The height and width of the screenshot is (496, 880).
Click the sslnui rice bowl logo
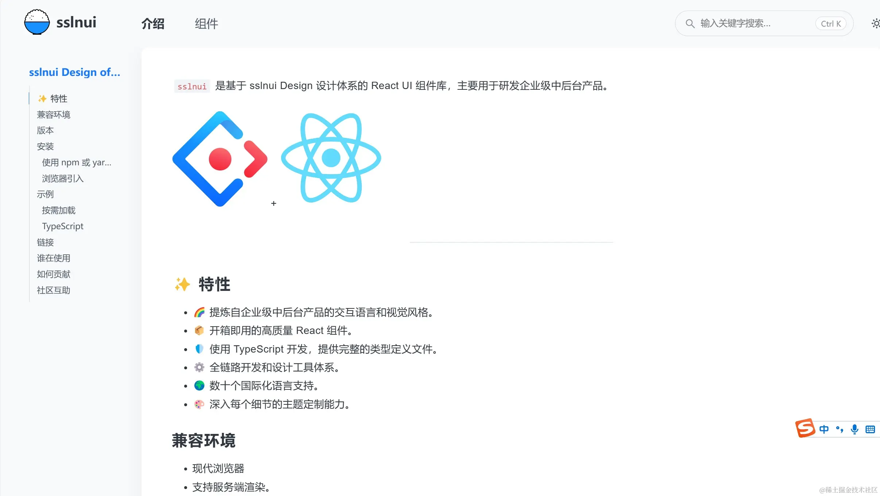(37, 22)
